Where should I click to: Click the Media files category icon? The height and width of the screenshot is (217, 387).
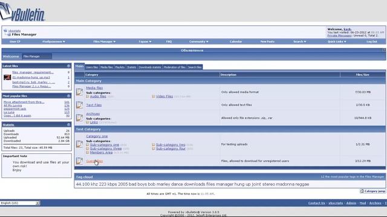coord(79,92)
